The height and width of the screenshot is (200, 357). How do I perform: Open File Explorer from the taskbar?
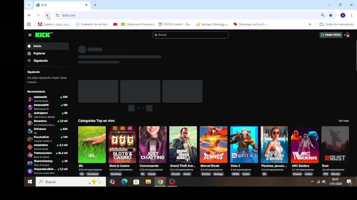[148, 182]
